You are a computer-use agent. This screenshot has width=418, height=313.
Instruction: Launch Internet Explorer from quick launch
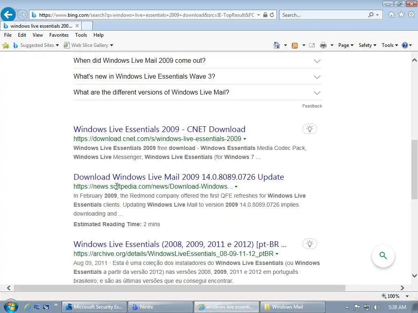coord(27,307)
